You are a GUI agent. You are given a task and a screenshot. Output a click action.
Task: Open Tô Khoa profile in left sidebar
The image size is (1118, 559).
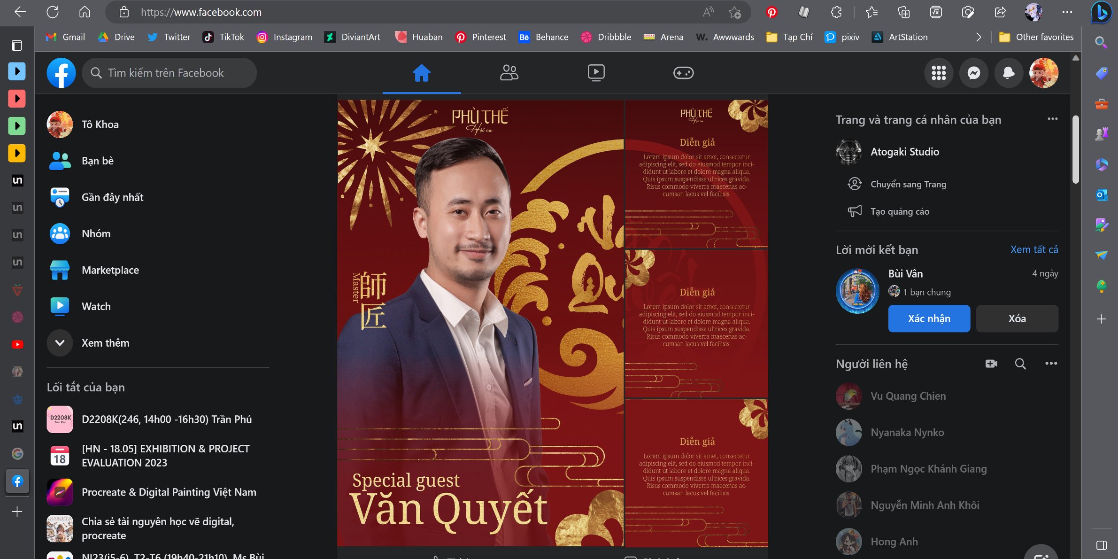pos(158,124)
